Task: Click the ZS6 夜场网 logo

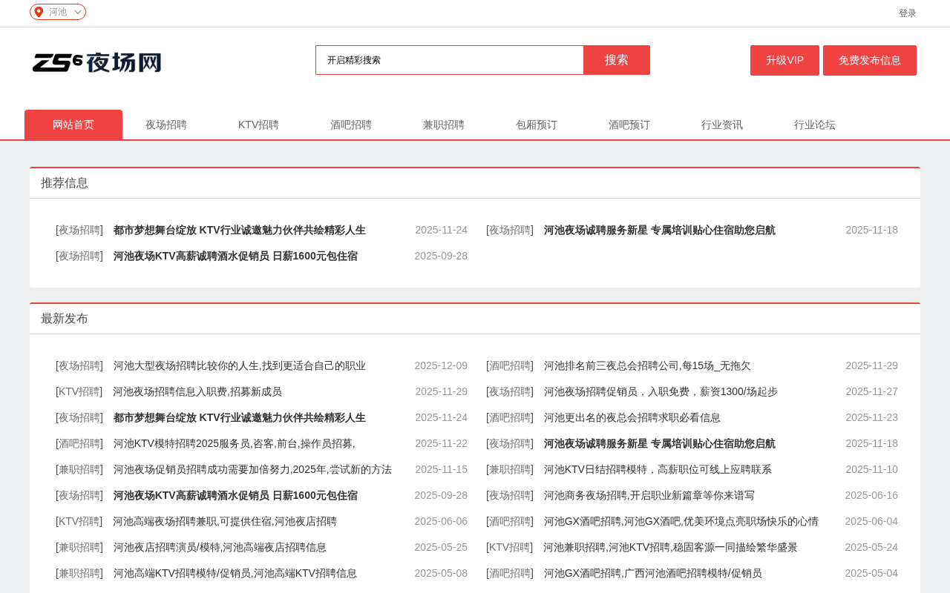Action: pyautogui.click(x=97, y=62)
